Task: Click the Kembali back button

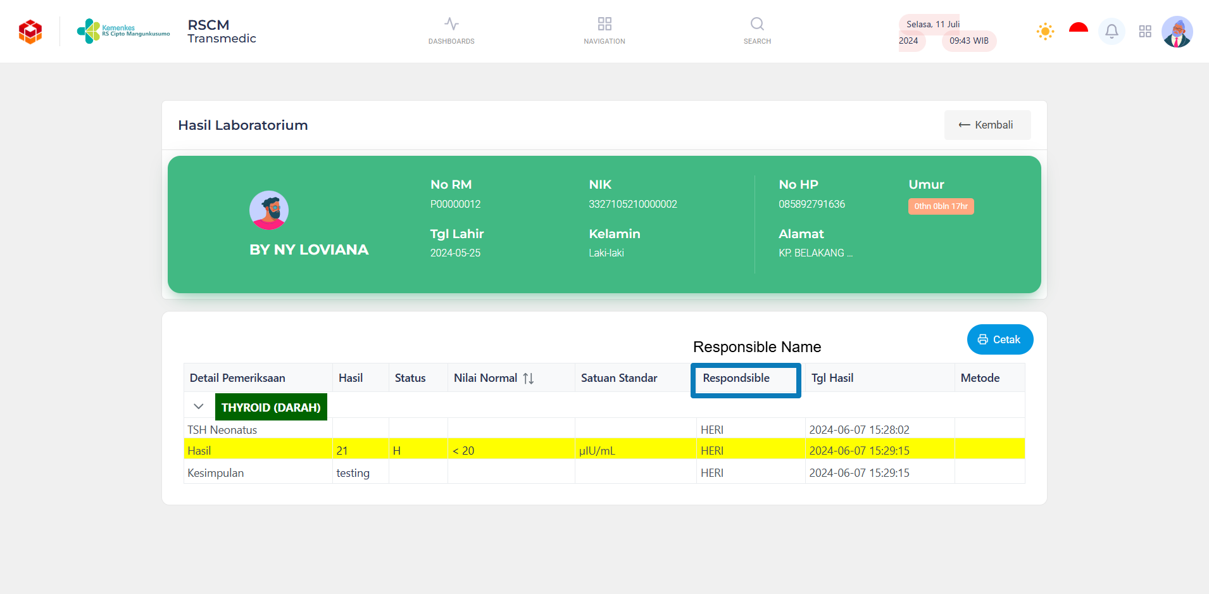Action: coord(987,125)
